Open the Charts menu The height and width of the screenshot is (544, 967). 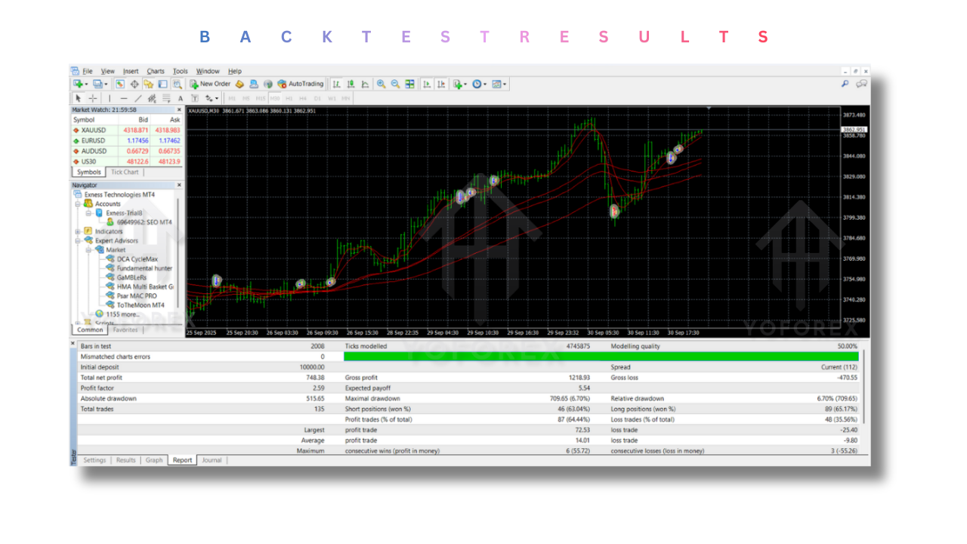coord(155,70)
